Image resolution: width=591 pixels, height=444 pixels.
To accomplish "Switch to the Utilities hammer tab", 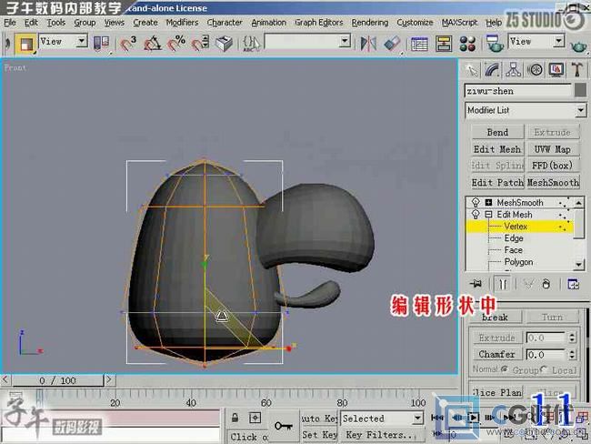I will [x=577, y=70].
